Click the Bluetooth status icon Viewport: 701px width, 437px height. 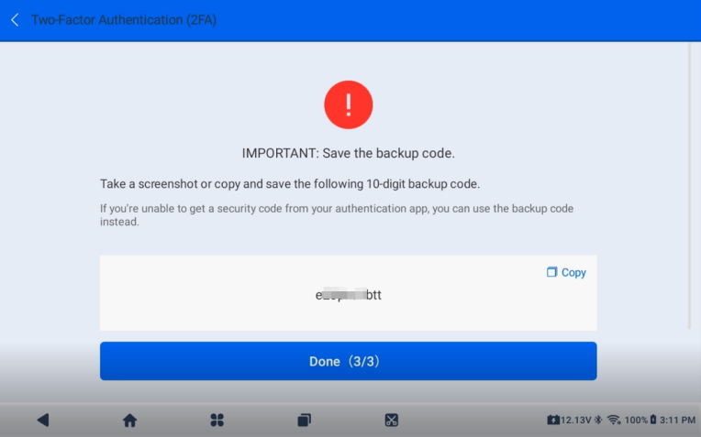coord(597,420)
